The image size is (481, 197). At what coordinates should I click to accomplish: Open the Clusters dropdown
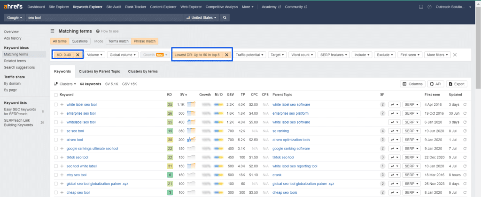point(65,84)
